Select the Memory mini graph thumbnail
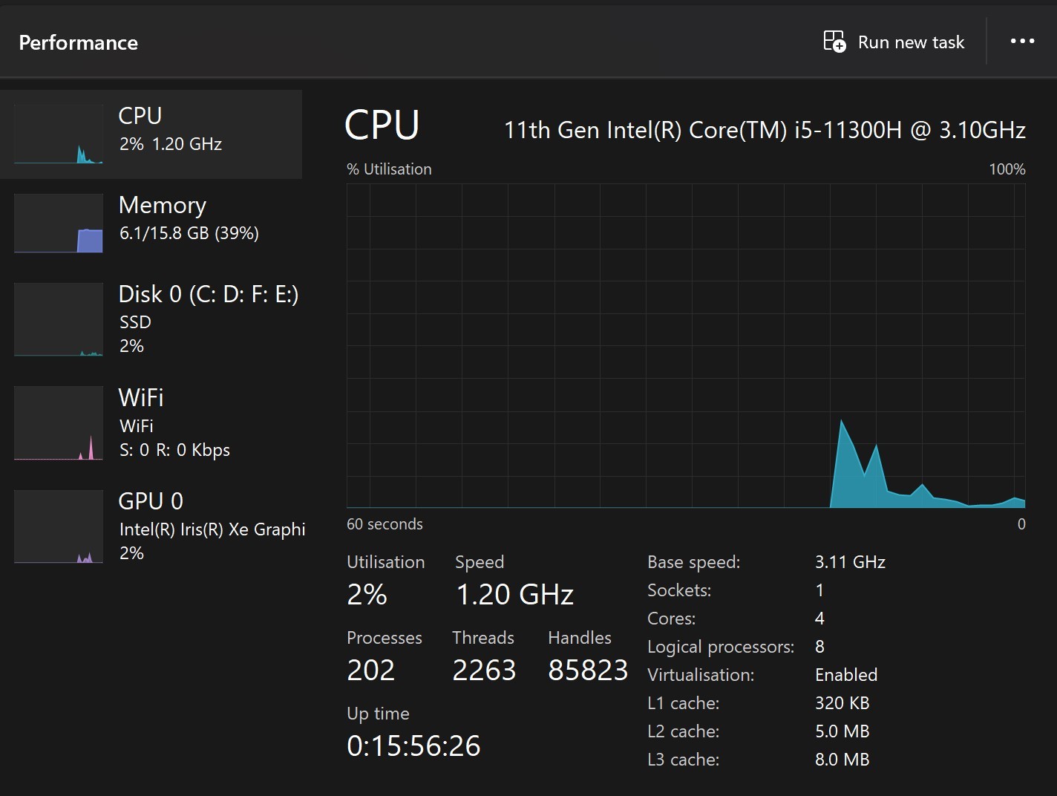1057x796 pixels. (x=58, y=224)
